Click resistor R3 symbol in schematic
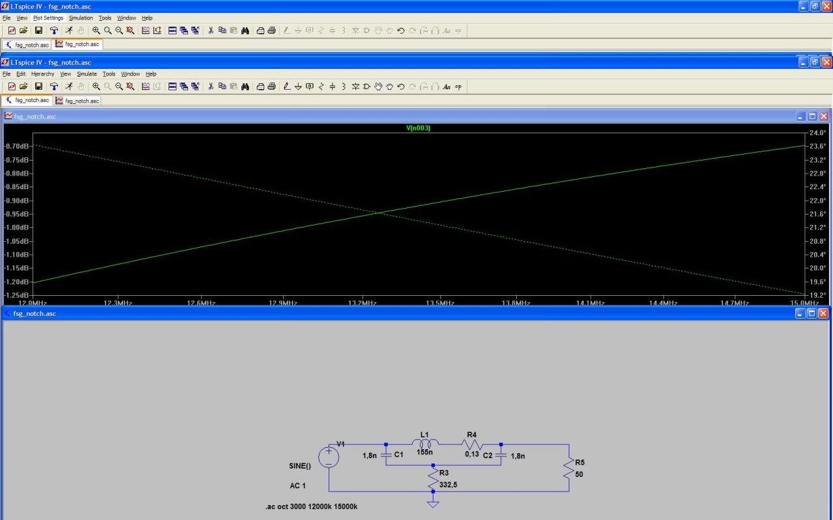 point(433,480)
